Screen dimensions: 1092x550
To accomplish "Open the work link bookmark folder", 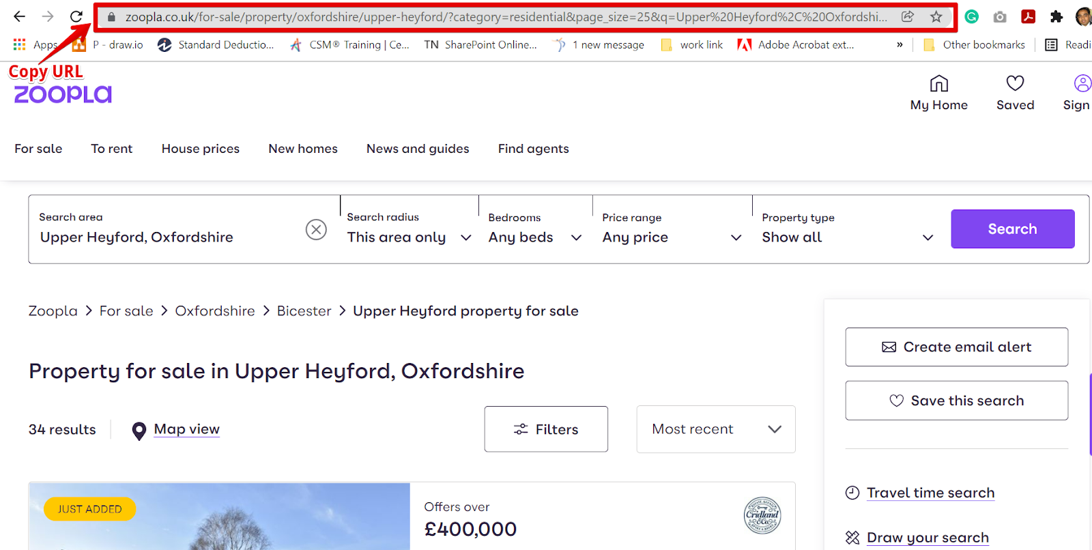I will [x=691, y=44].
